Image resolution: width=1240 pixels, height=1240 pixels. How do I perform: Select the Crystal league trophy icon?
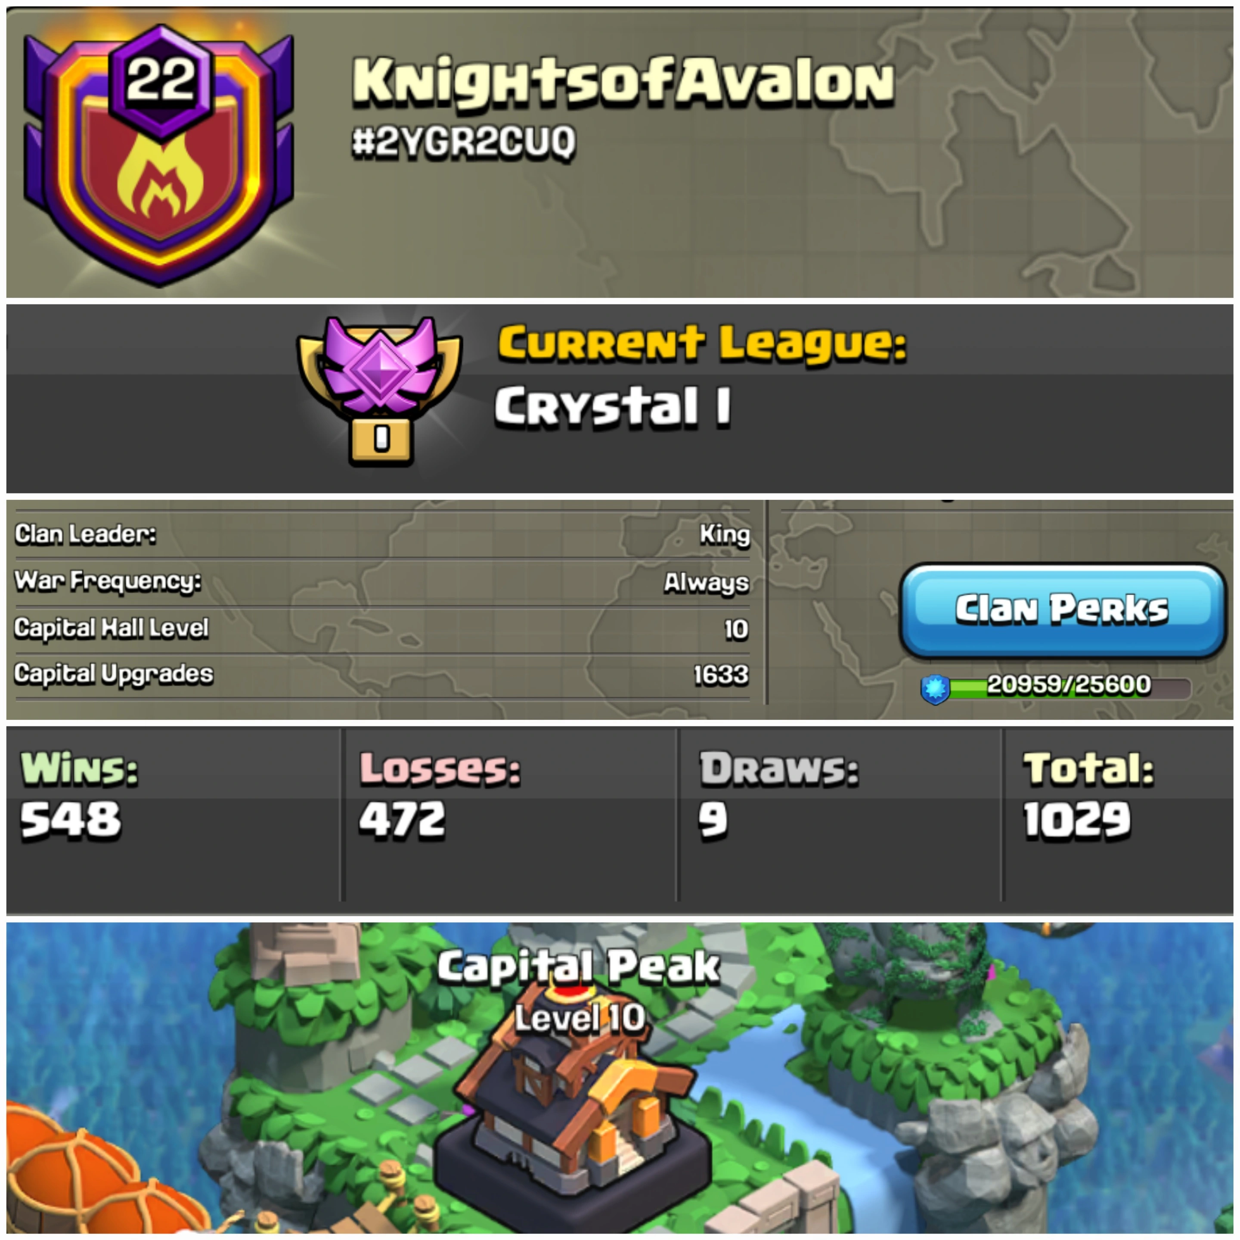pyautogui.click(x=379, y=390)
